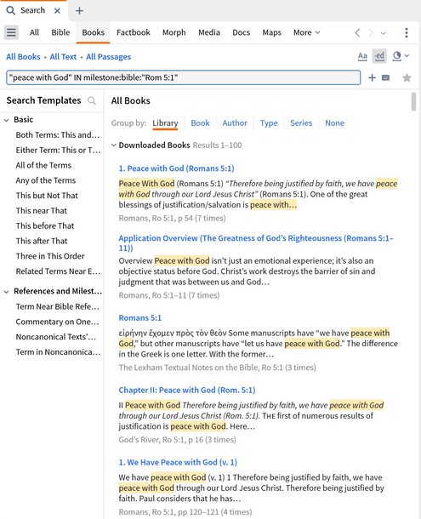
Task: Go back with the left arrow
Action: [357, 33]
